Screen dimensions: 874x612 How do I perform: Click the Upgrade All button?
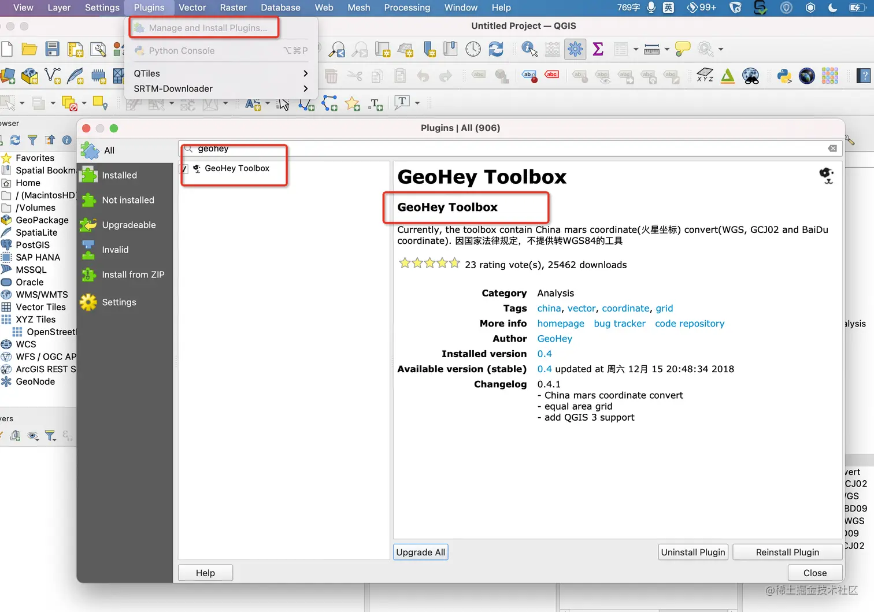421,552
